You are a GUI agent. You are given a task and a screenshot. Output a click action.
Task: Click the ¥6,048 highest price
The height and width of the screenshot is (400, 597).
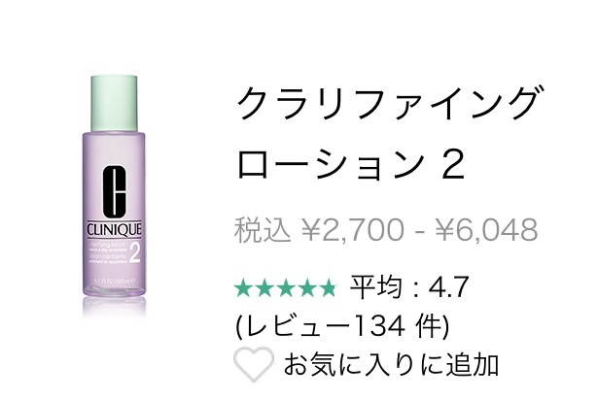click(x=486, y=230)
